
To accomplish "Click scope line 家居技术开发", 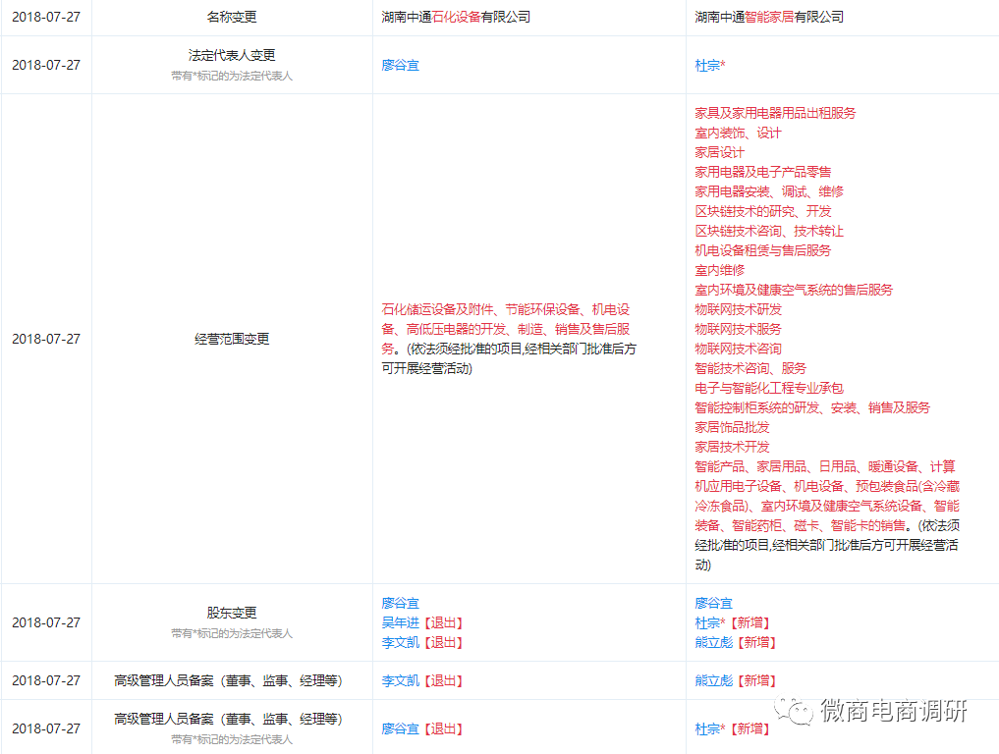I will click(732, 447).
